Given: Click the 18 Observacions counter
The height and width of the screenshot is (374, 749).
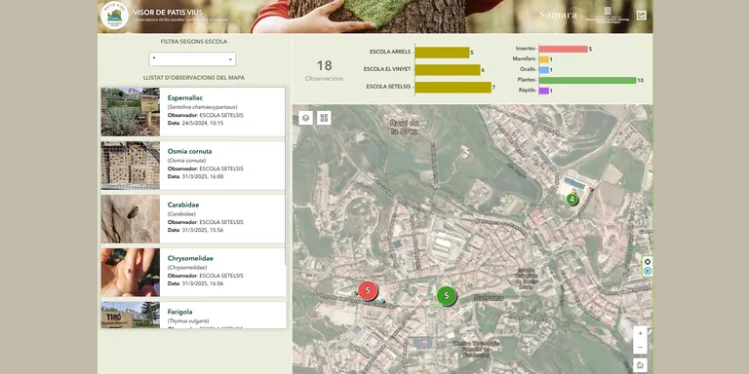Looking at the screenshot, I should coord(325,70).
